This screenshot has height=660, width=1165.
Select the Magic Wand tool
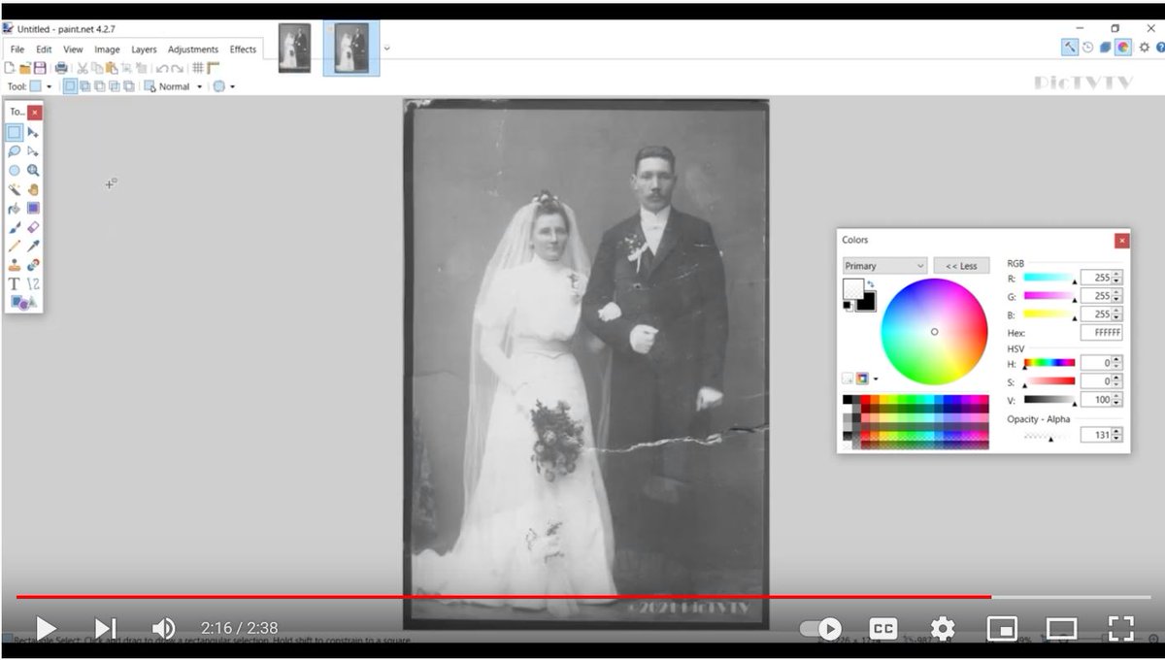15,189
